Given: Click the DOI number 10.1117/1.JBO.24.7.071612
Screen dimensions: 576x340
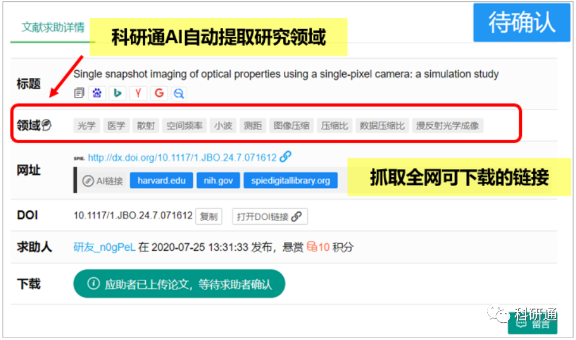Looking at the screenshot, I should pyautogui.click(x=133, y=215).
